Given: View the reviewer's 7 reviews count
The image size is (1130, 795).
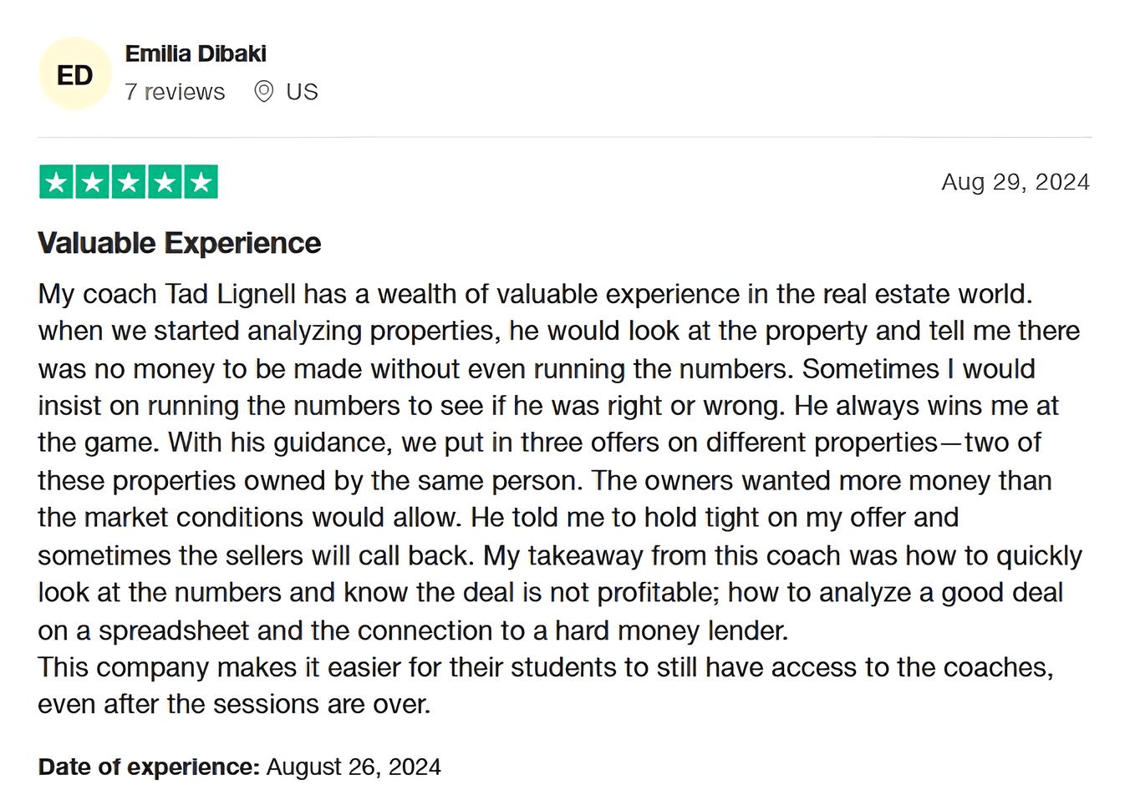Looking at the screenshot, I should 175,92.
